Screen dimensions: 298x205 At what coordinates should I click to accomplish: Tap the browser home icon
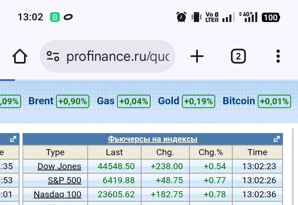[20, 56]
